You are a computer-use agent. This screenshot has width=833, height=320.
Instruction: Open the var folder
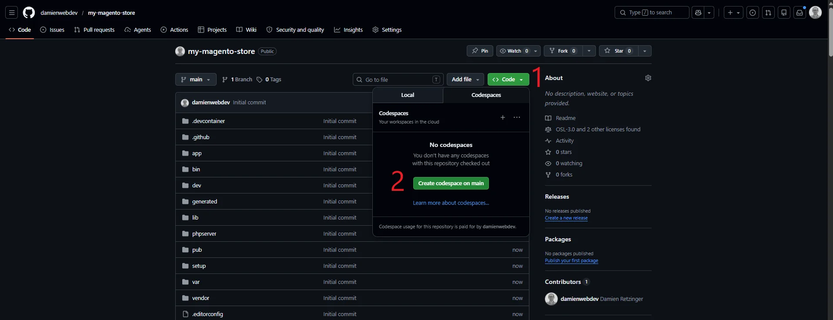(196, 282)
